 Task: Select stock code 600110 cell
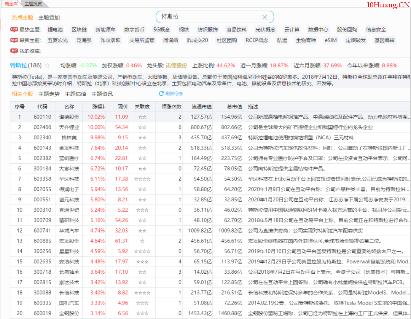tap(42, 117)
